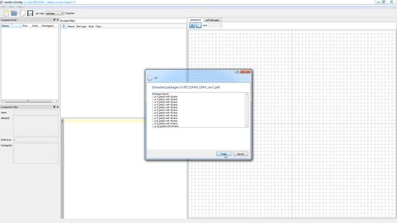Image resolution: width=397 pixels, height=223 pixels.
Task: Open the unit dropdown in component viewer
Action: tap(215, 25)
